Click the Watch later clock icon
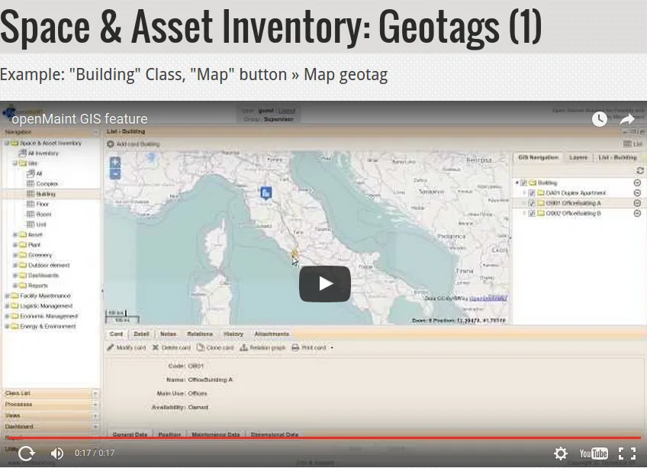 (599, 119)
